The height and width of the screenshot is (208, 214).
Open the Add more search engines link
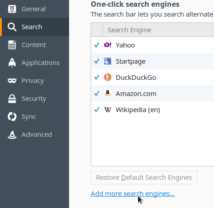(x=133, y=194)
